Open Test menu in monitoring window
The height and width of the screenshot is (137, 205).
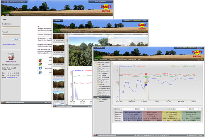tap(139, 59)
